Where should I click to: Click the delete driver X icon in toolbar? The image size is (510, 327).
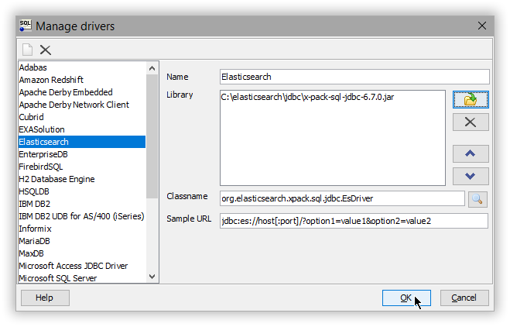[46, 50]
